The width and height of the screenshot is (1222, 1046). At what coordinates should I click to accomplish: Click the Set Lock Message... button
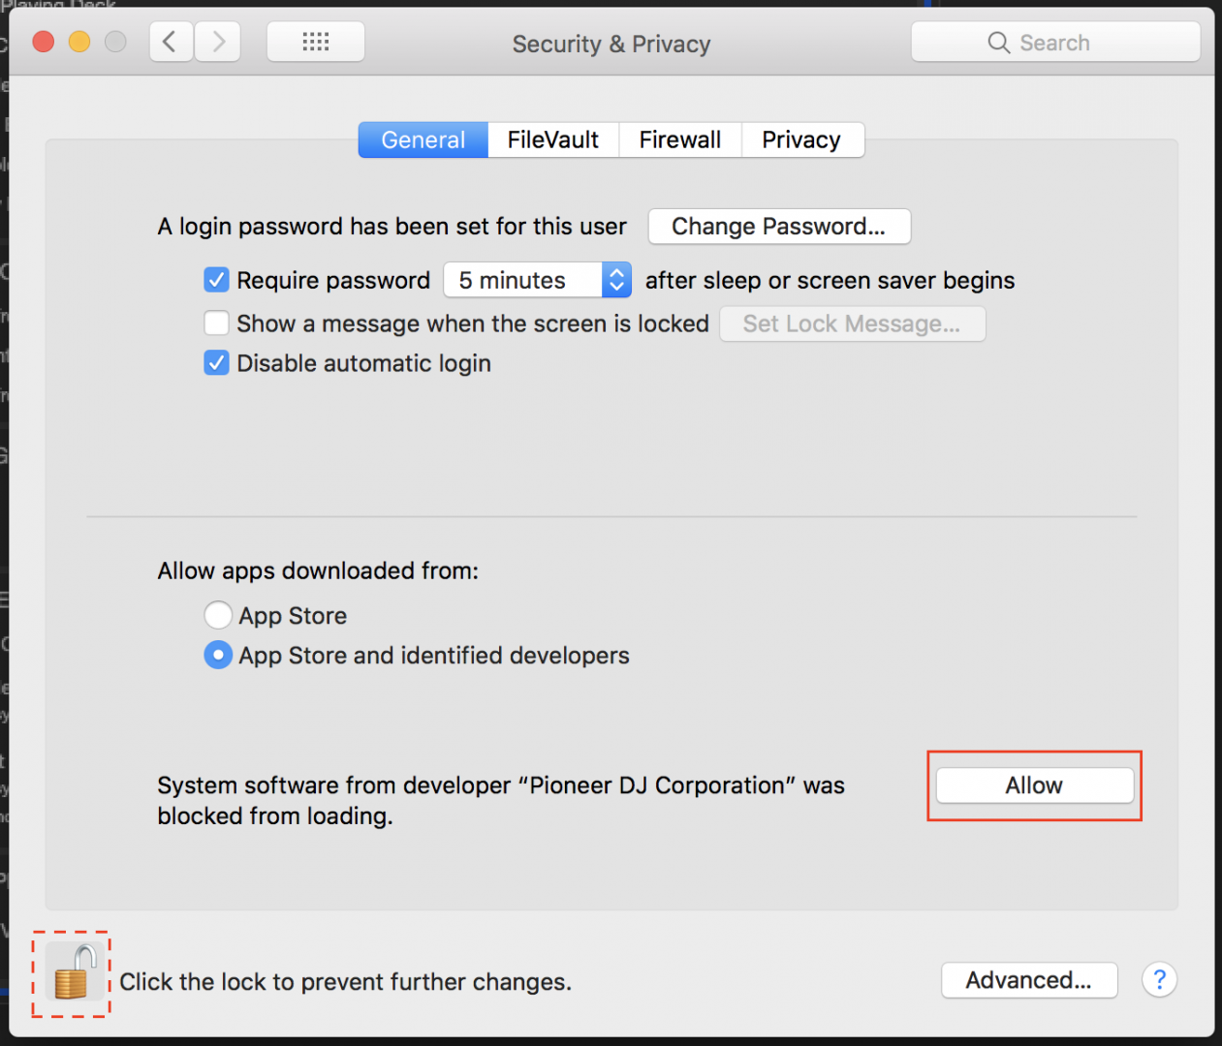853,323
